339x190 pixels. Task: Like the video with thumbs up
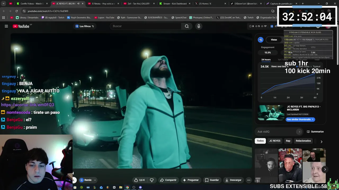[140, 180]
